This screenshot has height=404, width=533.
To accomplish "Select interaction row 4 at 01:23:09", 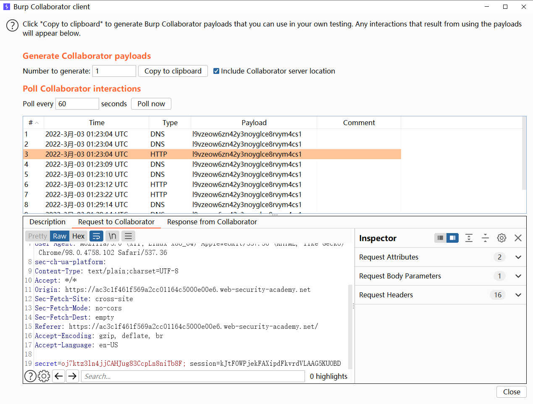I will coord(212,164).
